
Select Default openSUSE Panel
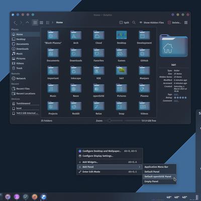pos(159,176)
